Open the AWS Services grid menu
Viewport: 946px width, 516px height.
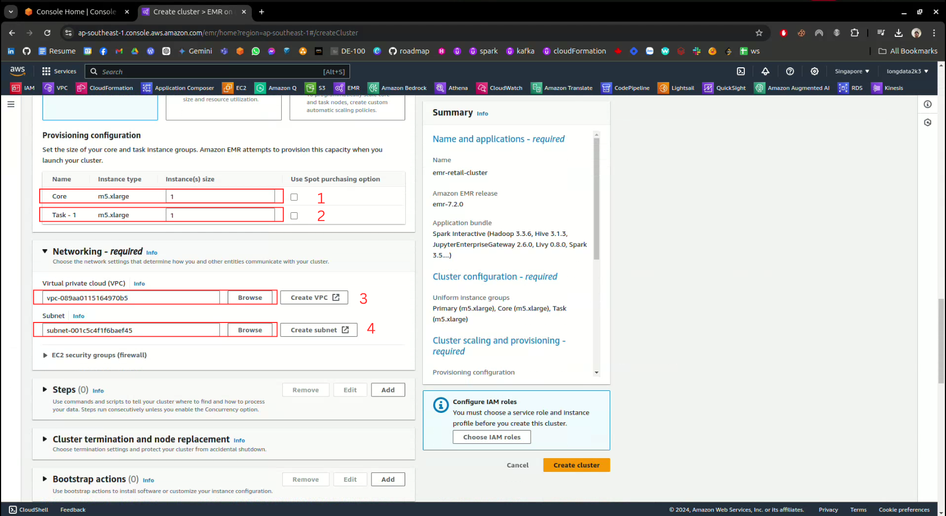(x=46, y=71)
